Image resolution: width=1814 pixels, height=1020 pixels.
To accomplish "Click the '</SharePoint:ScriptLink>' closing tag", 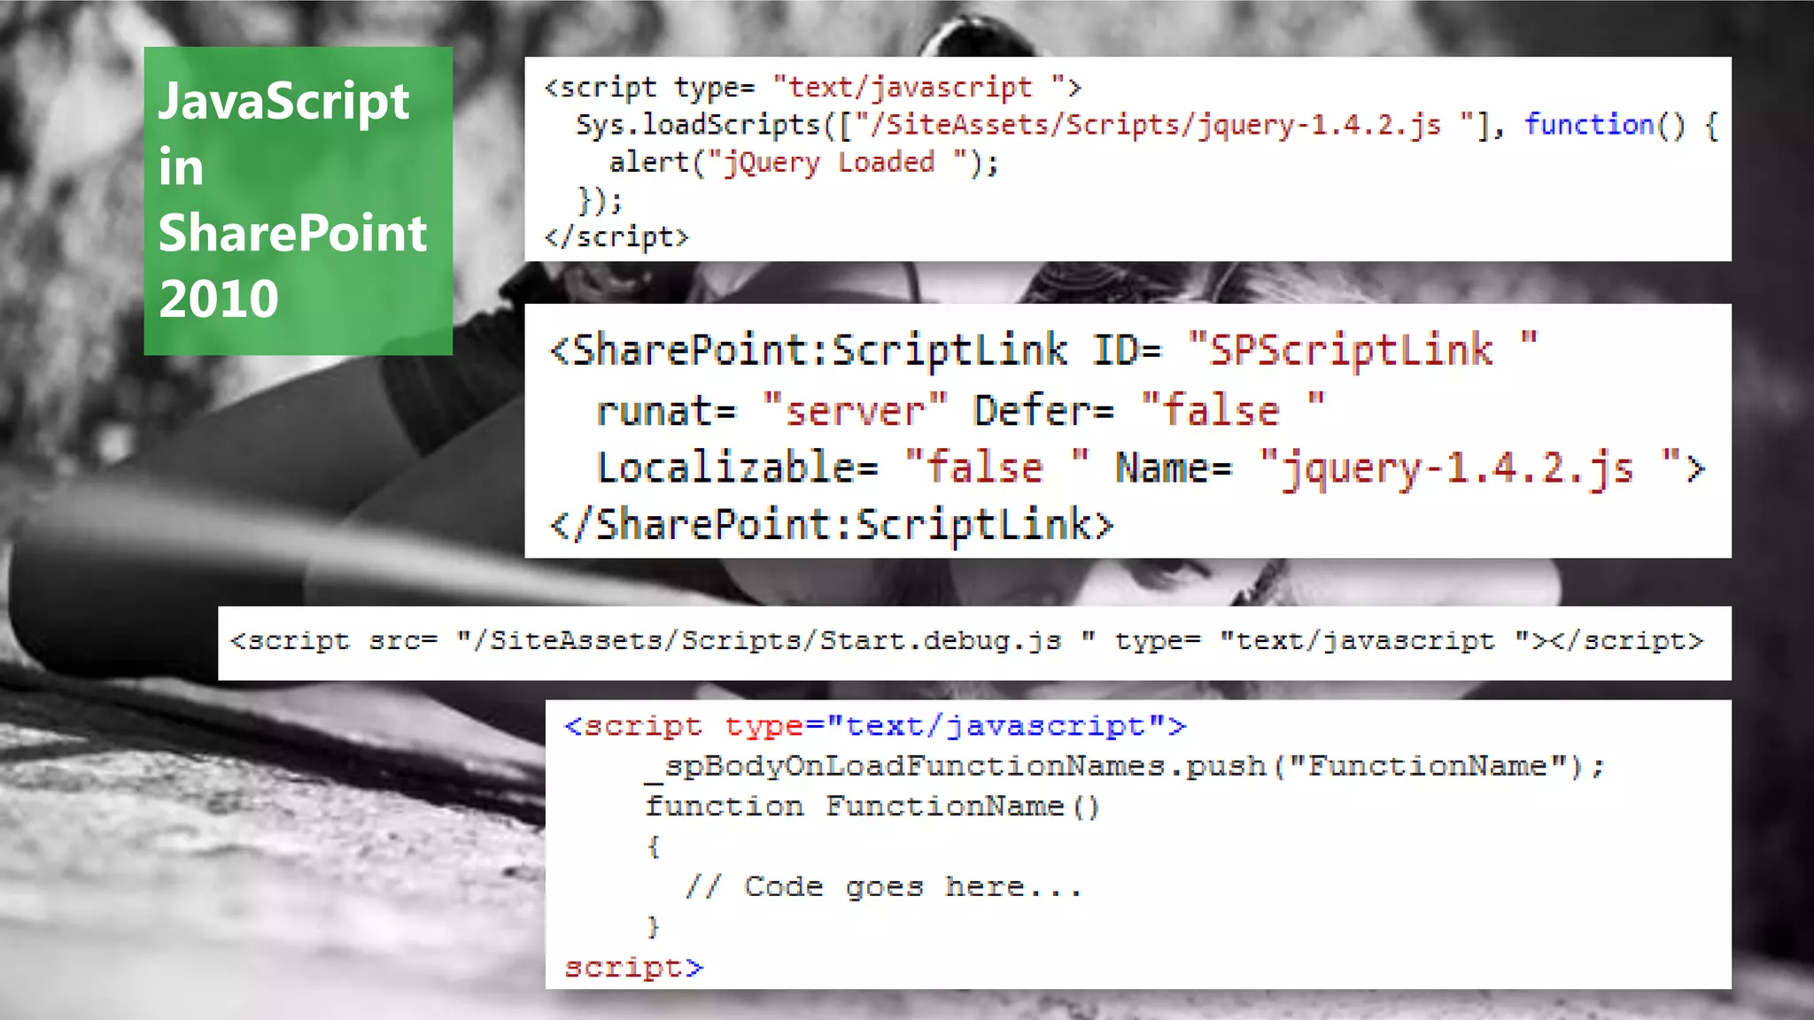I will [831, 524].
